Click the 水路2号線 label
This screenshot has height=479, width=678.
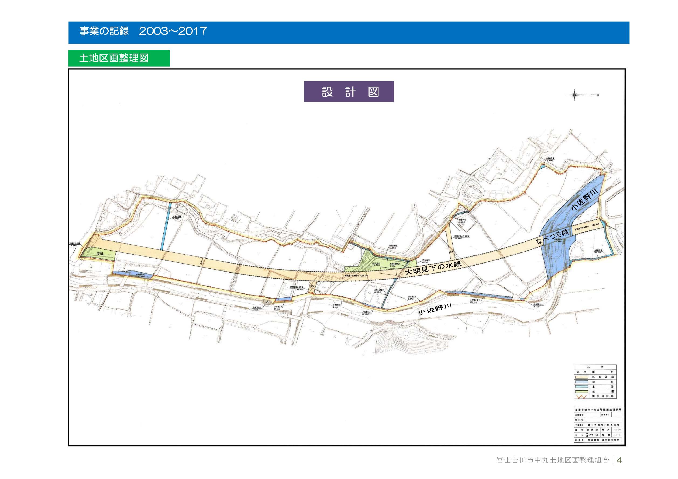(462, 221)
